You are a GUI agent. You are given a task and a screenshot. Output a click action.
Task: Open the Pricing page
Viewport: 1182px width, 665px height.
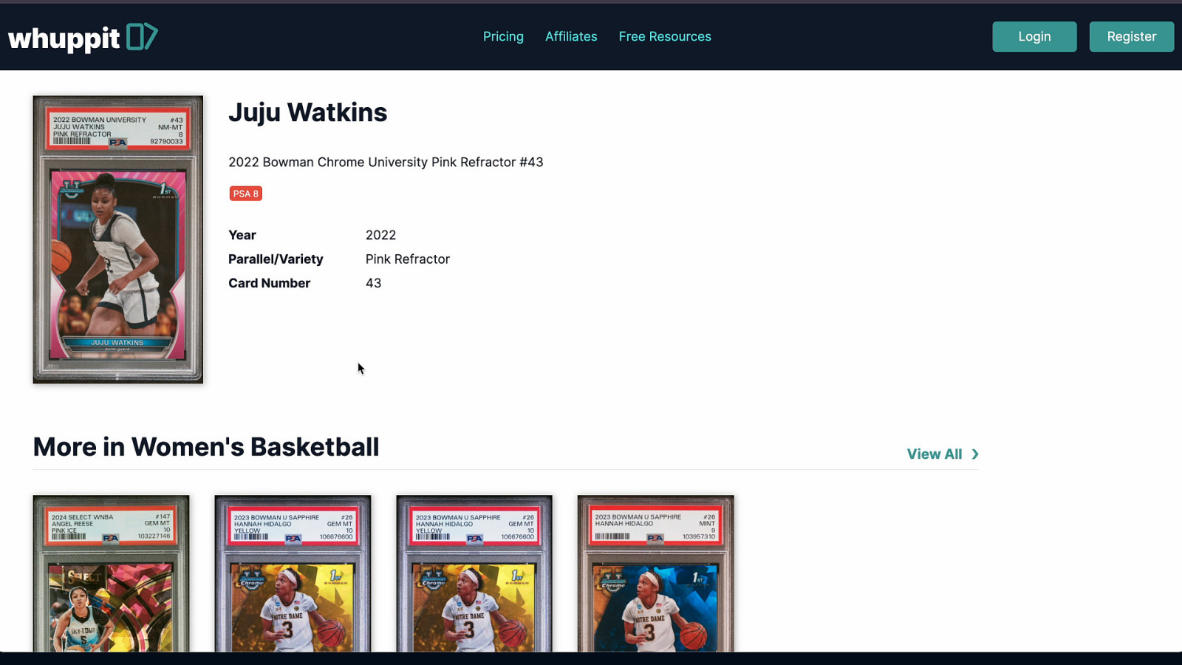pyautogui.click(x=503, y=36)
